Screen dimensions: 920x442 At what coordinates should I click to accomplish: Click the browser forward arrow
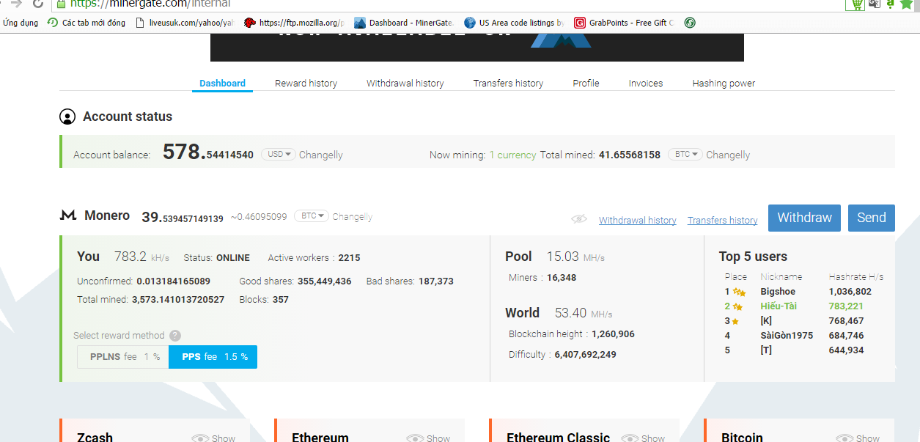15,4
